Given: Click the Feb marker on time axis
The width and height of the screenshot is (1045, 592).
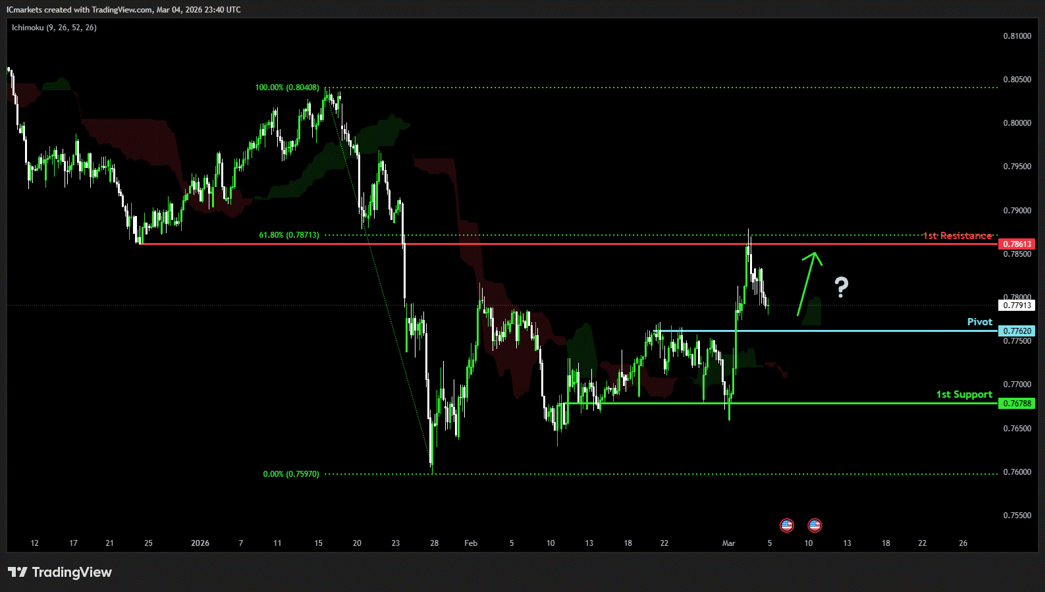Looking at the screenshot, I should tap(471, 543).
